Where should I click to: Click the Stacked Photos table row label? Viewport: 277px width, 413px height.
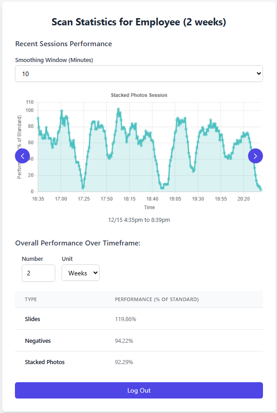click(45, 362)
